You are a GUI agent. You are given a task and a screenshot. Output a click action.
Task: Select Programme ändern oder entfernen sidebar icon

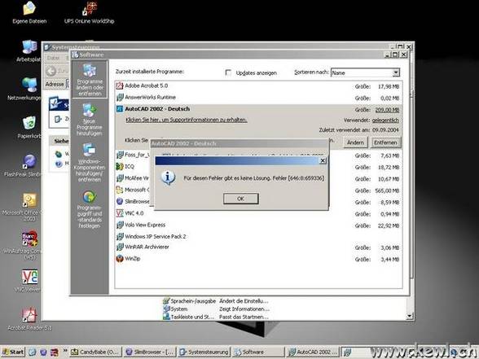(90, 80)
